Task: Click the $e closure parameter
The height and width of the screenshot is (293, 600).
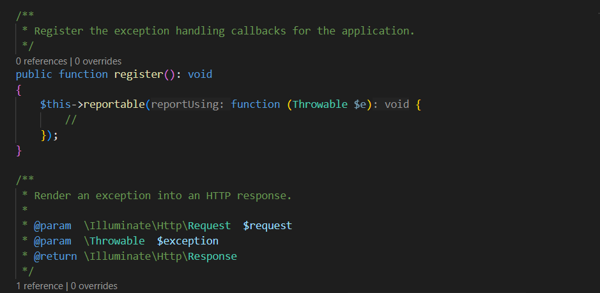Action: point(361,104)
